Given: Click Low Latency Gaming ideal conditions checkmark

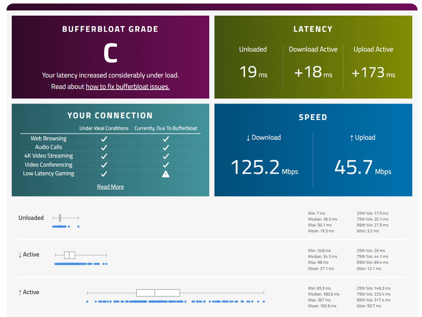Looking at the screenshot, I should 104,174.
